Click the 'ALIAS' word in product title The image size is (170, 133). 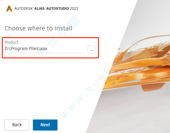tap(39, 9)
